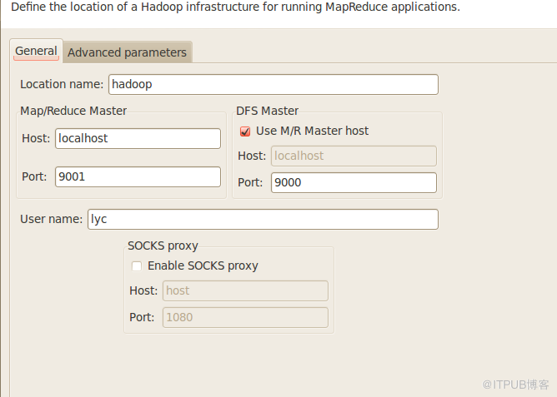Click the Location name field containing hadoop
Viewport: 557px width, 397px height.
273,84
